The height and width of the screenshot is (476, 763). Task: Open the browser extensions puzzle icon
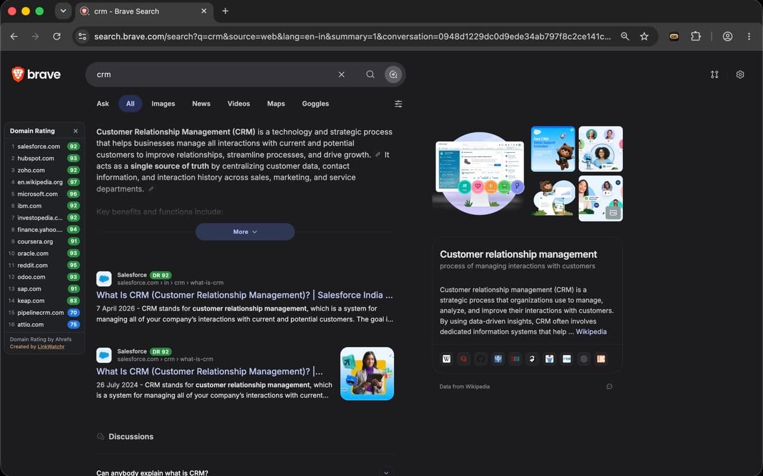pos(696,36)
